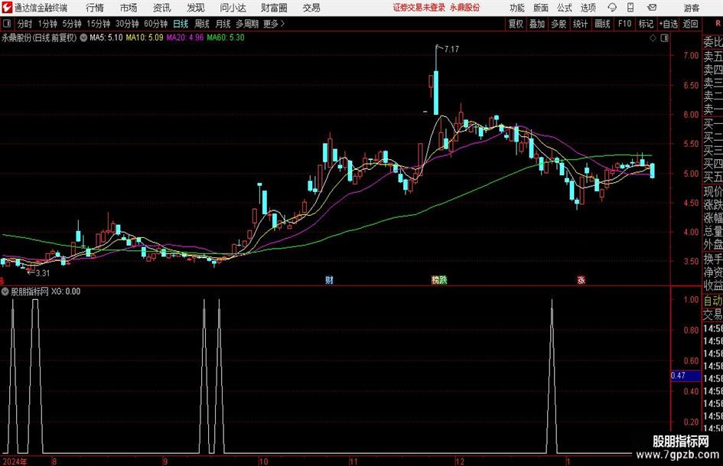Click the customer service headset icon
Viewport: 723px width, 466px height.
click(612, 8)
